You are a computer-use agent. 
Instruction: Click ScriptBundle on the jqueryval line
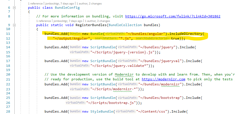[103, 61]
